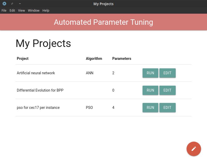The image size is (207, 162).
Task: Select the pso for cec17 per instance name
Action: tap(38, 108)
